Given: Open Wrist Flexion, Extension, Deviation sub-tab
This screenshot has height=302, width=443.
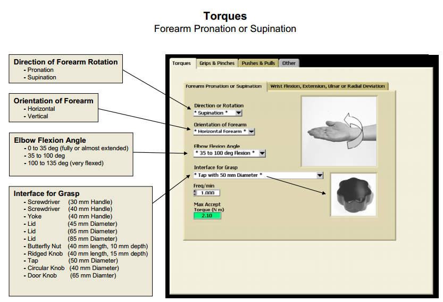Looking at the screenshot, I should 327,86.
